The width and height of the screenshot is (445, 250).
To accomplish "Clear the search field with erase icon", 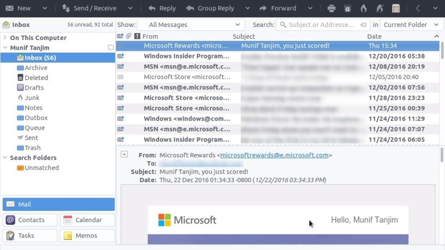I will 363,25.
